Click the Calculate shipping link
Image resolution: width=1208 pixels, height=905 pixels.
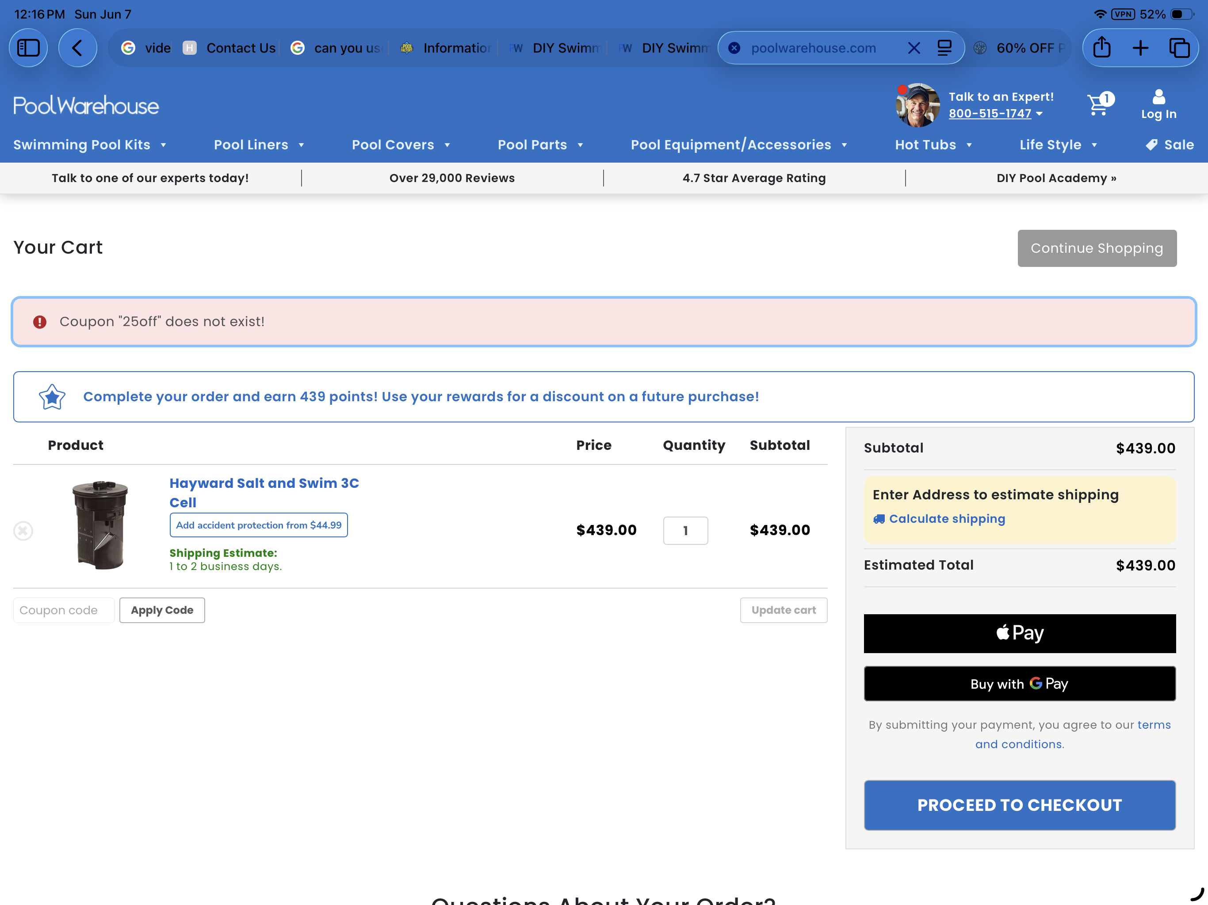pos(946,519)
